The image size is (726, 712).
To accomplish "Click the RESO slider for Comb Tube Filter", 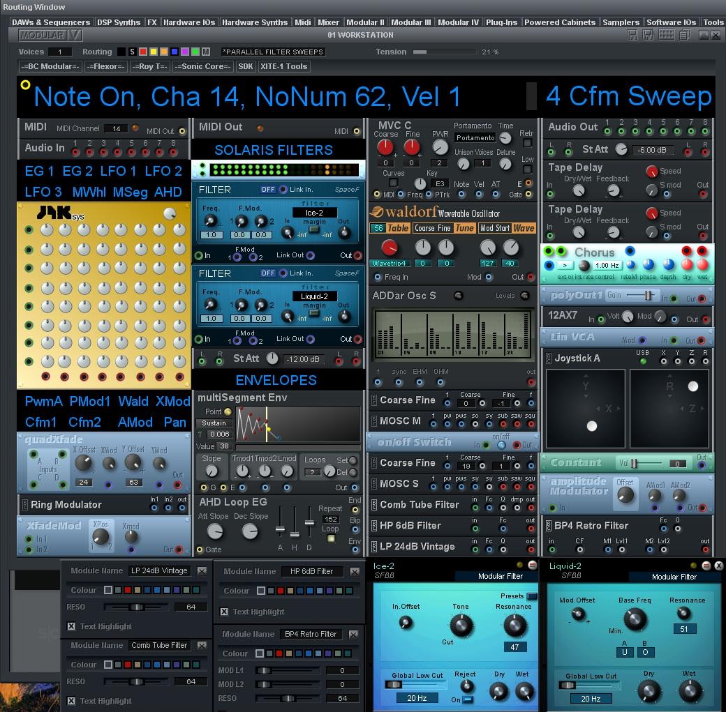I will pos(137,681).
